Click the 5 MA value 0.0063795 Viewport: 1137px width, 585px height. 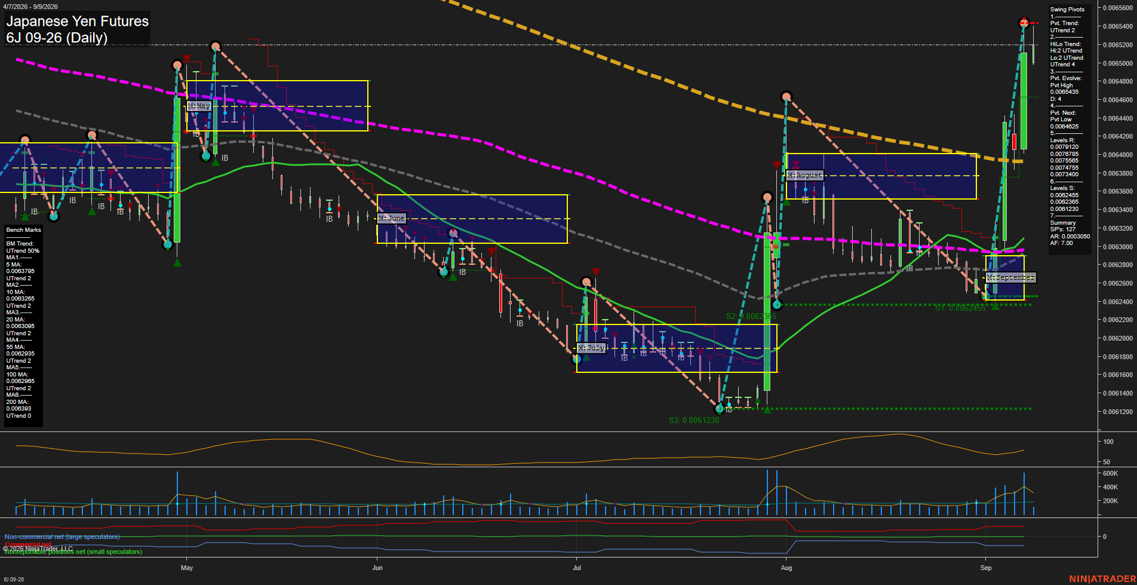point(20,271)
